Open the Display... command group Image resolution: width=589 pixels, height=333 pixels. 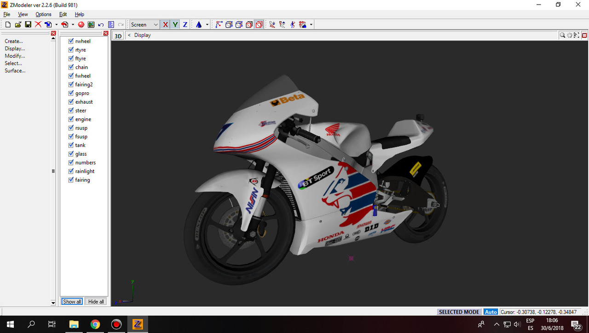[x=15, y=48]
